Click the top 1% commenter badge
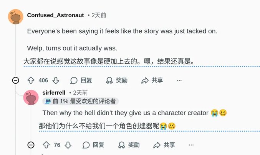 click(81, 101)
